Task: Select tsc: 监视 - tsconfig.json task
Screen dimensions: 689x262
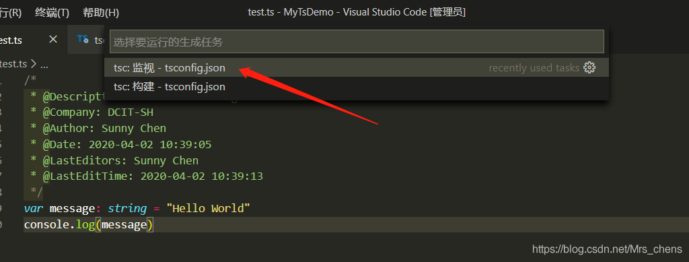Action: 357,68
